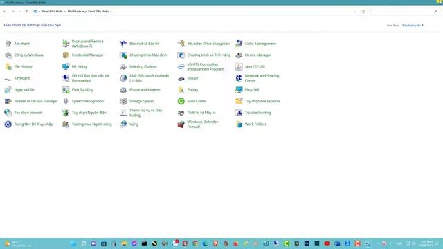Screen dimensions: 443x249
Task: Open the Công cụ Windows gear icon
Action: [8, 55]
